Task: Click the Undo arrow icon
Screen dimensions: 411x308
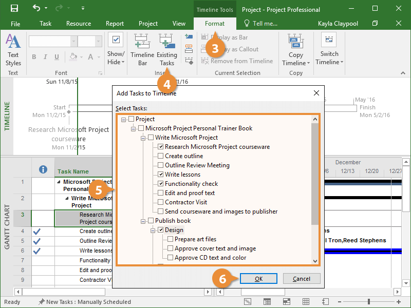Action: coord(36,9)
